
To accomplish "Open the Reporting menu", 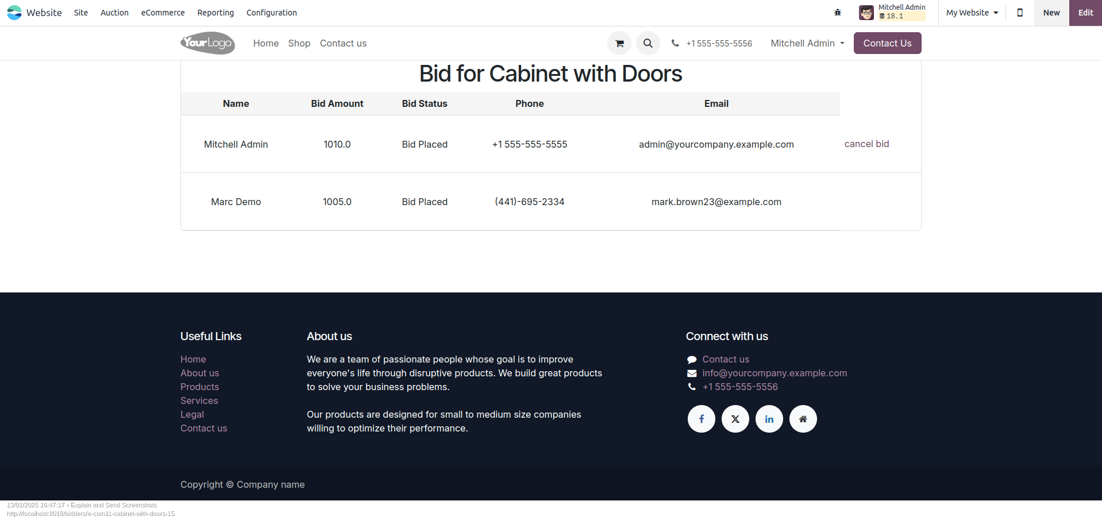I will click(x=215, y=13).
